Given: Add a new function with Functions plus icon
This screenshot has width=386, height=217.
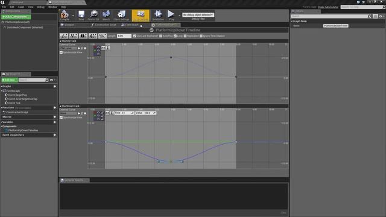Looking at the screenshot, I should pos(55,108).
